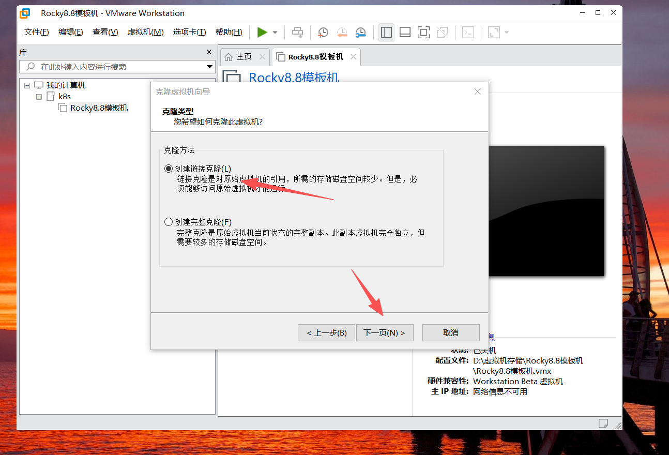This screenshot has height=455, width=669.
Task: Click the magnifier icon in the library search
Action: tap(31, 67)
